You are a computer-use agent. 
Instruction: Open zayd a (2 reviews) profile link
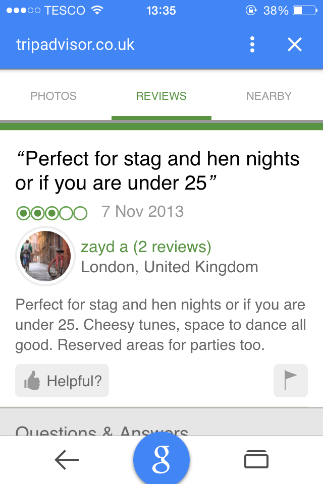click(x=146, y=247)
